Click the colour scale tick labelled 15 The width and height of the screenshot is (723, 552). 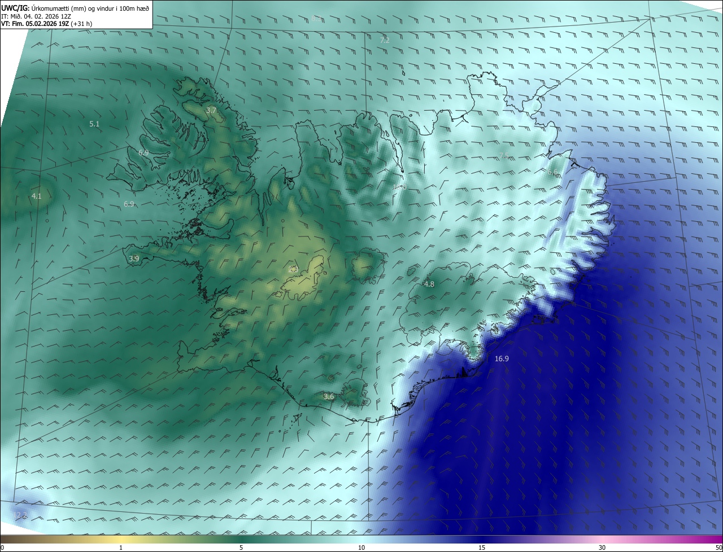pos(482,547)
